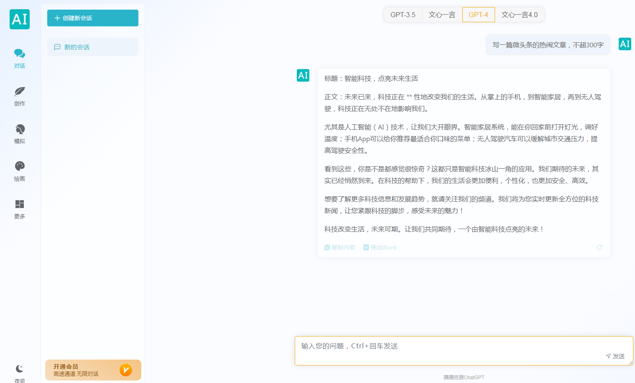The width and height of the screenshot is (635, 383).
Task: Switch to the 文心一言4.0 tab
Action: (x=519, y=14)
